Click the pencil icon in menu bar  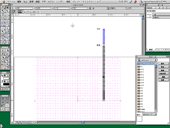131,2
